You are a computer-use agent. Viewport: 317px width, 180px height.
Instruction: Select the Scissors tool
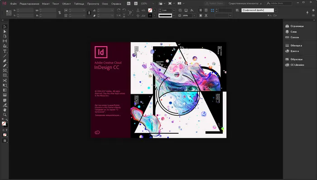pyautogui.click(x=5, y=80)
